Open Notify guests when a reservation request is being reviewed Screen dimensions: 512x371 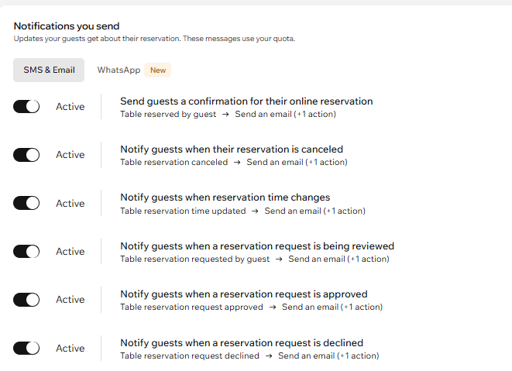[257, 246]
